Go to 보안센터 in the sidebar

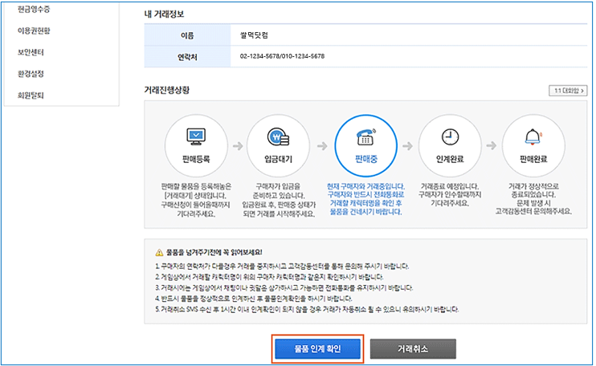(31, 52)
